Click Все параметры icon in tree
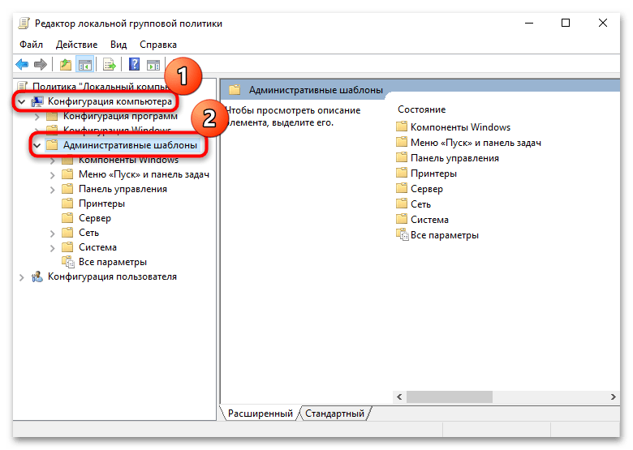The height and width of the screenshot is (450, 633). coord(68,262)
